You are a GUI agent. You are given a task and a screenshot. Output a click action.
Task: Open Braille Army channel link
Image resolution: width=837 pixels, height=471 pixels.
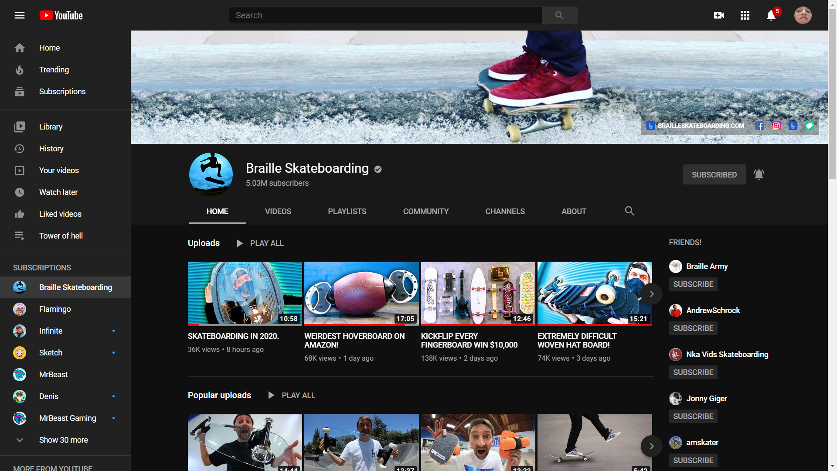click(707, 266)
